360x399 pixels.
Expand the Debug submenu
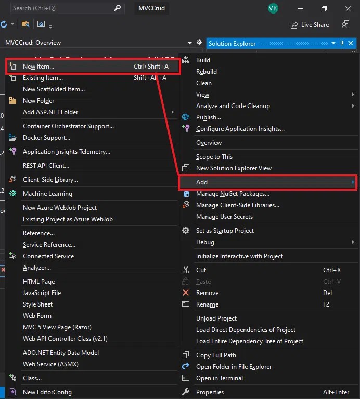click(353, 242)
